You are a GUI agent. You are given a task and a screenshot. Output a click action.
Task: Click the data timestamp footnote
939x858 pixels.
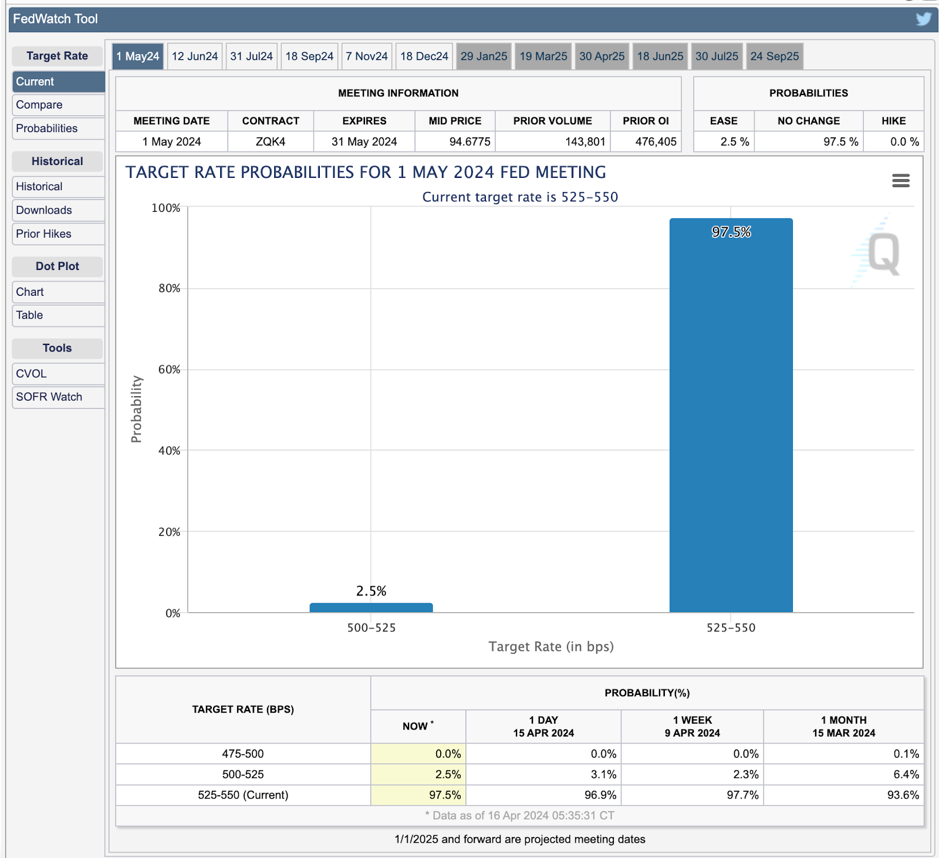pos(519,815)
